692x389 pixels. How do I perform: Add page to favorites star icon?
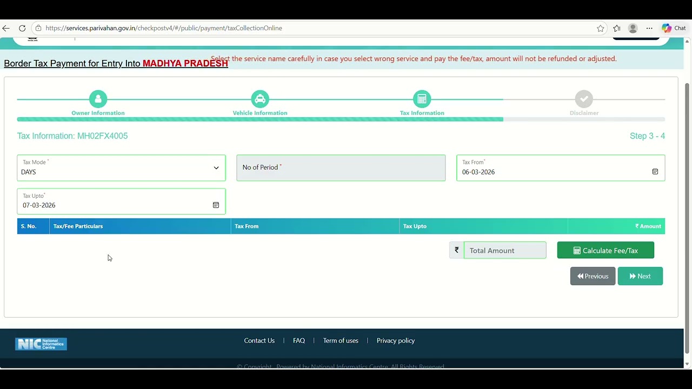click(601, 28)
